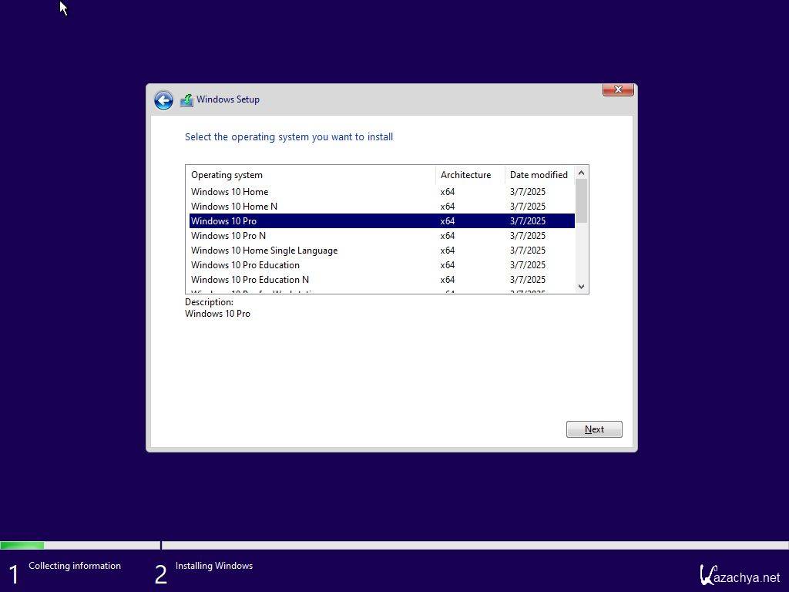Sort by Date modified column header
Viewport: 789px width, 592px height.
[x=539, y=175]
